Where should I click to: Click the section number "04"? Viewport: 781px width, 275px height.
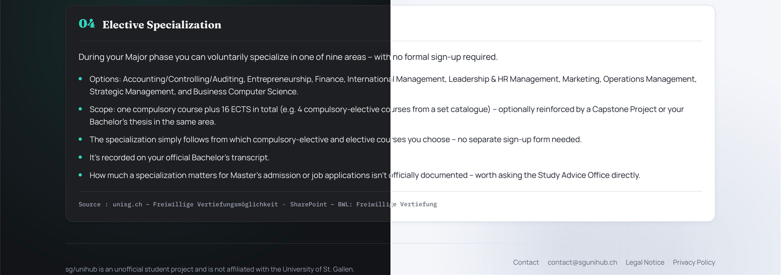[87, 24]
